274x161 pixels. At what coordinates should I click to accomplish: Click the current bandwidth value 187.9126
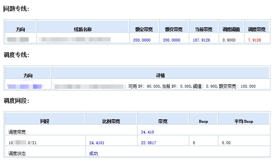click(201, 40)
